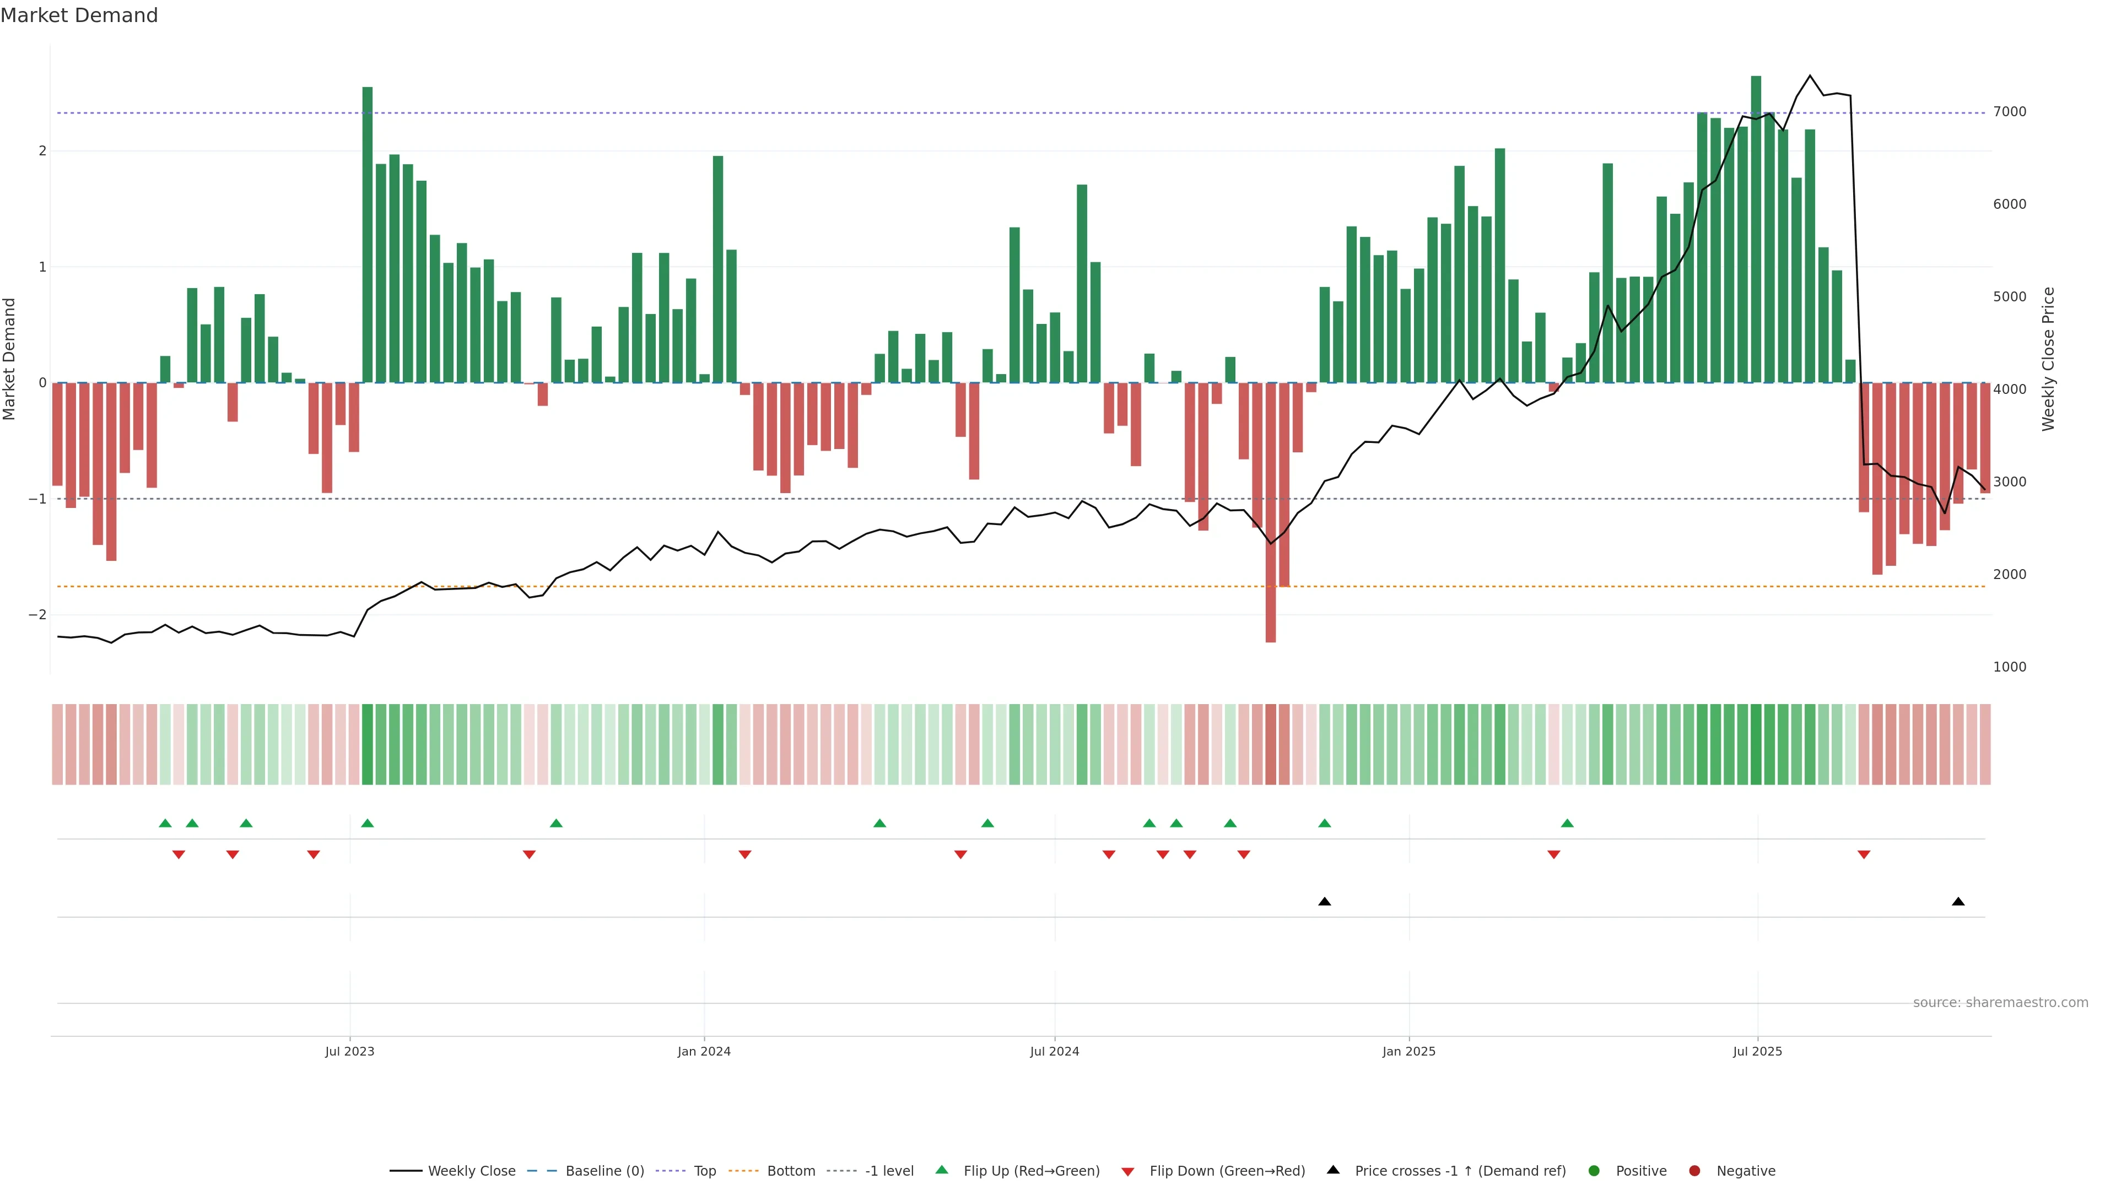Click the 7000 tick on the price axis
This screenshot has width=2116, height=1190.
point(2009,112)
